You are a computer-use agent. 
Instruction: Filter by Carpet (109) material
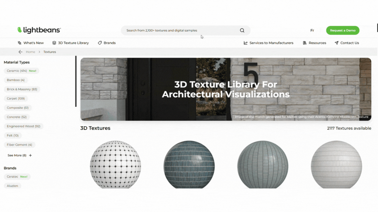16,98
